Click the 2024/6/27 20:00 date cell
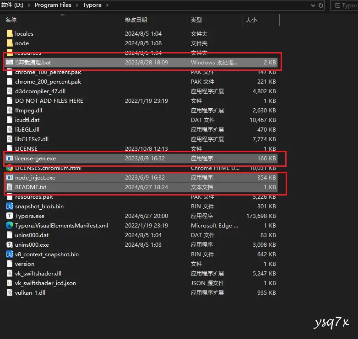 (x=146, y=216)
